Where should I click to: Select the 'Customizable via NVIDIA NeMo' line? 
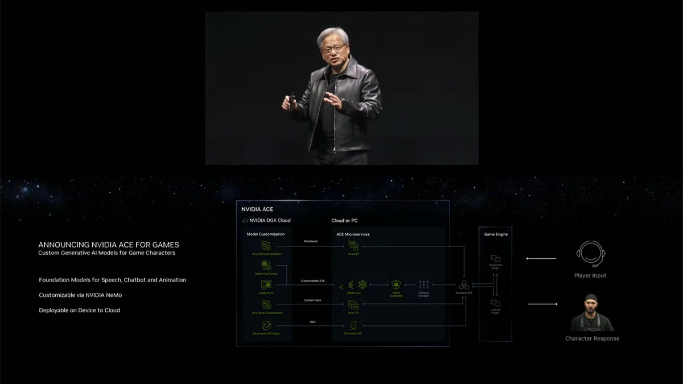pyautogui.click(x=81, y=295)
